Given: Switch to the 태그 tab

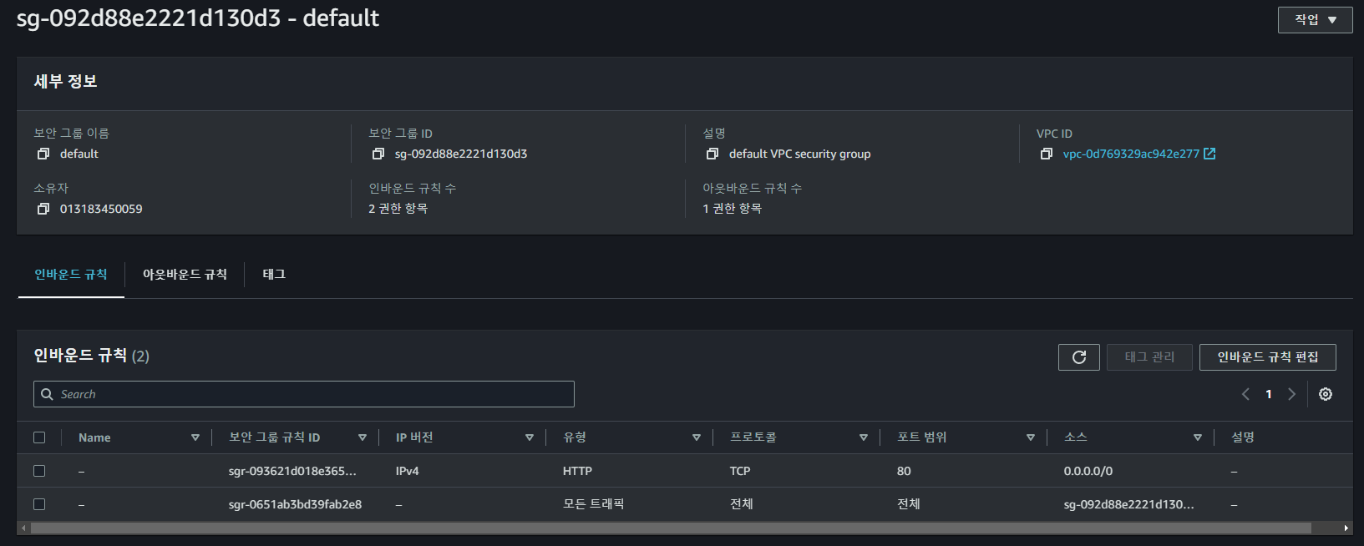Looking at the screenshot, I should pos(274,274).
